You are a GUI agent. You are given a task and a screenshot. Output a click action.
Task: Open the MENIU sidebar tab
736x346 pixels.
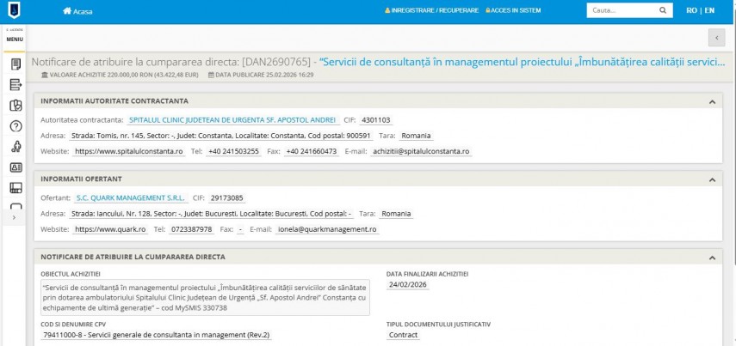[15, 39]
